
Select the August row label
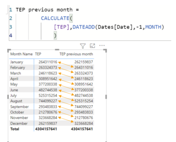(x=16, y=101)
